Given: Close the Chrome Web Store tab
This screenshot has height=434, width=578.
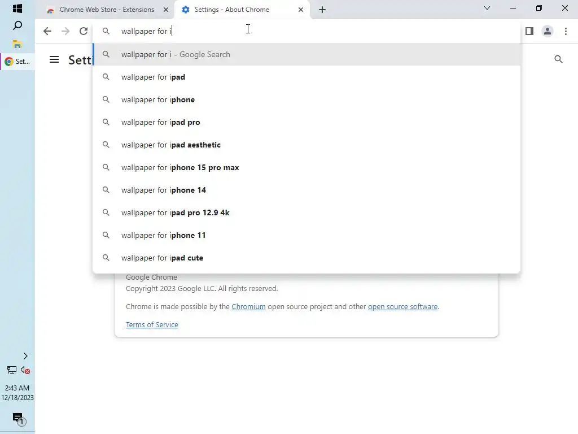Looking at the screenshot, I should point(166,10).
